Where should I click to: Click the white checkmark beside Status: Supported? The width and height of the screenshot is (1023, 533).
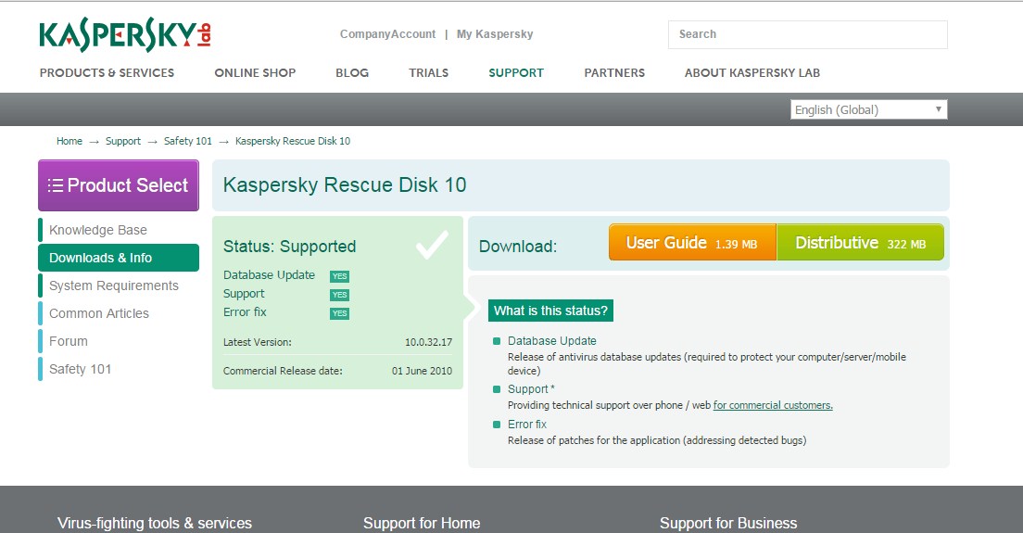pyautogui.click(x=432, y=246)
